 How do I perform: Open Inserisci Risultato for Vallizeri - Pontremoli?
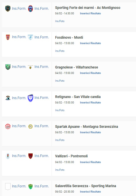(90, 162)
